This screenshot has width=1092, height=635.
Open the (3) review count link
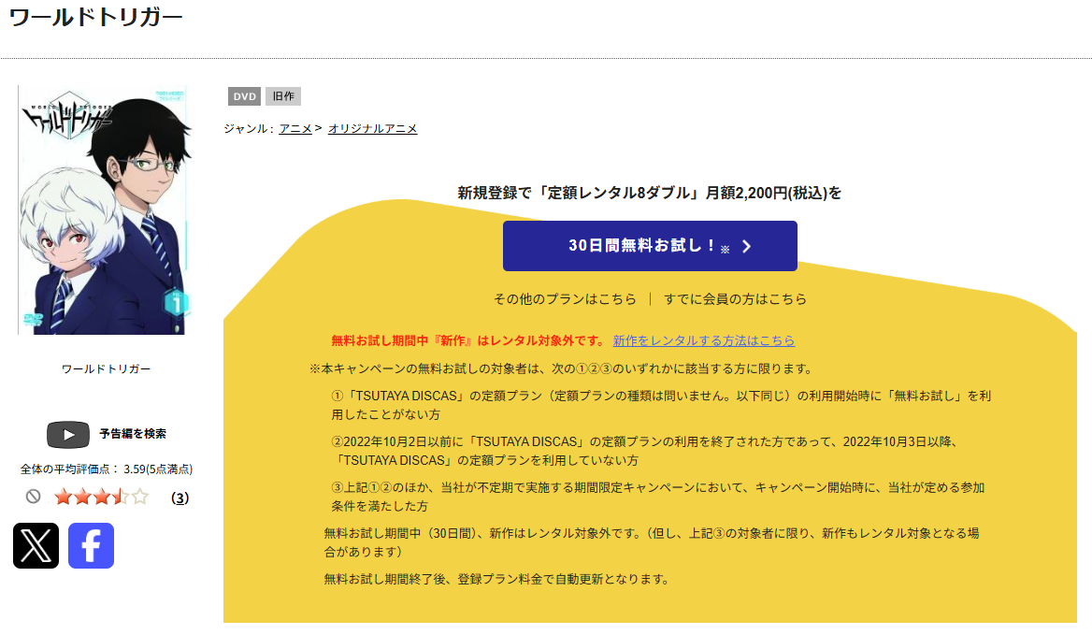[x=180, y=498]
